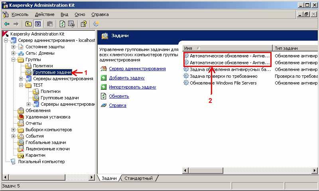The width and height of the screenshot is (319, 191).
Task: Click the task list's right scroll arrow
Action: 315,170
